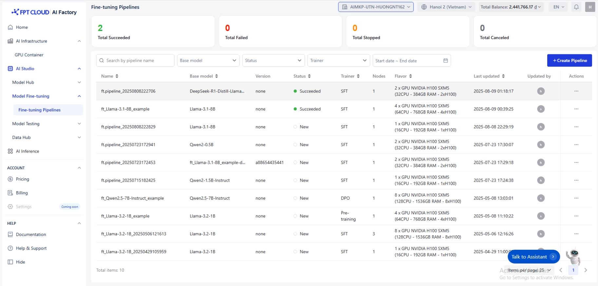Viewport: 598px width, 286px height.
Task: Collapse the AI Studio sidebar section
Action: click(x=79, y=69)
